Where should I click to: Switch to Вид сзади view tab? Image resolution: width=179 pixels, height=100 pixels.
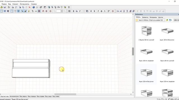48,96
